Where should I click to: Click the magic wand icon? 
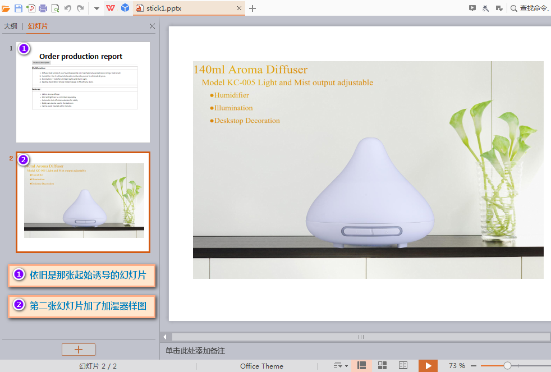pos(486,8)
